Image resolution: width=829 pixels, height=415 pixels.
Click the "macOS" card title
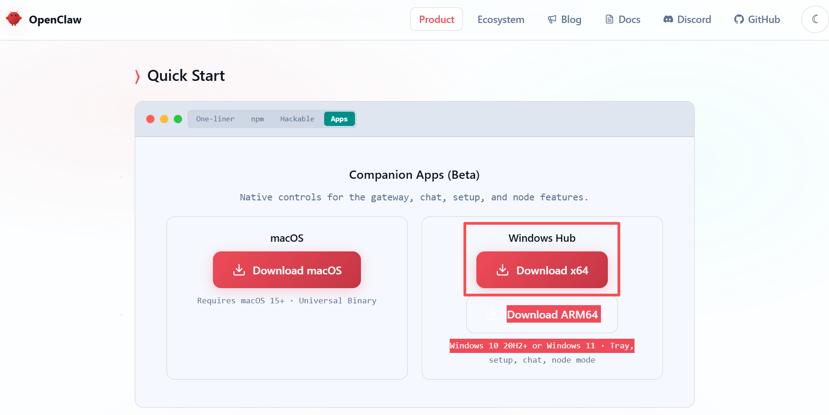[x=287, y=238]
